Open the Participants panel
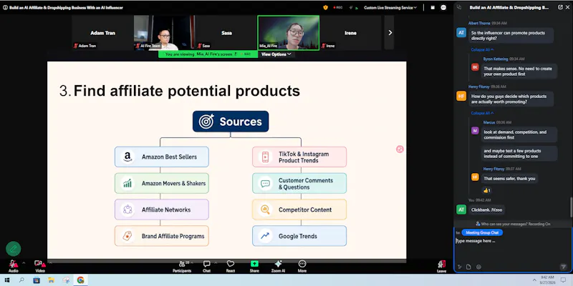The width and height of the screenshot is (573, 286). click(182, 266)
